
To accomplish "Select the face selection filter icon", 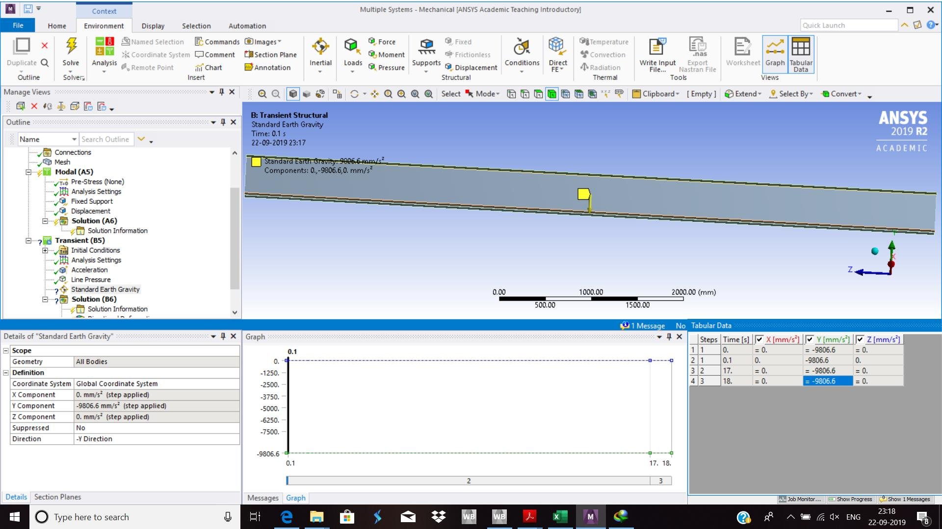I will 538,94.
